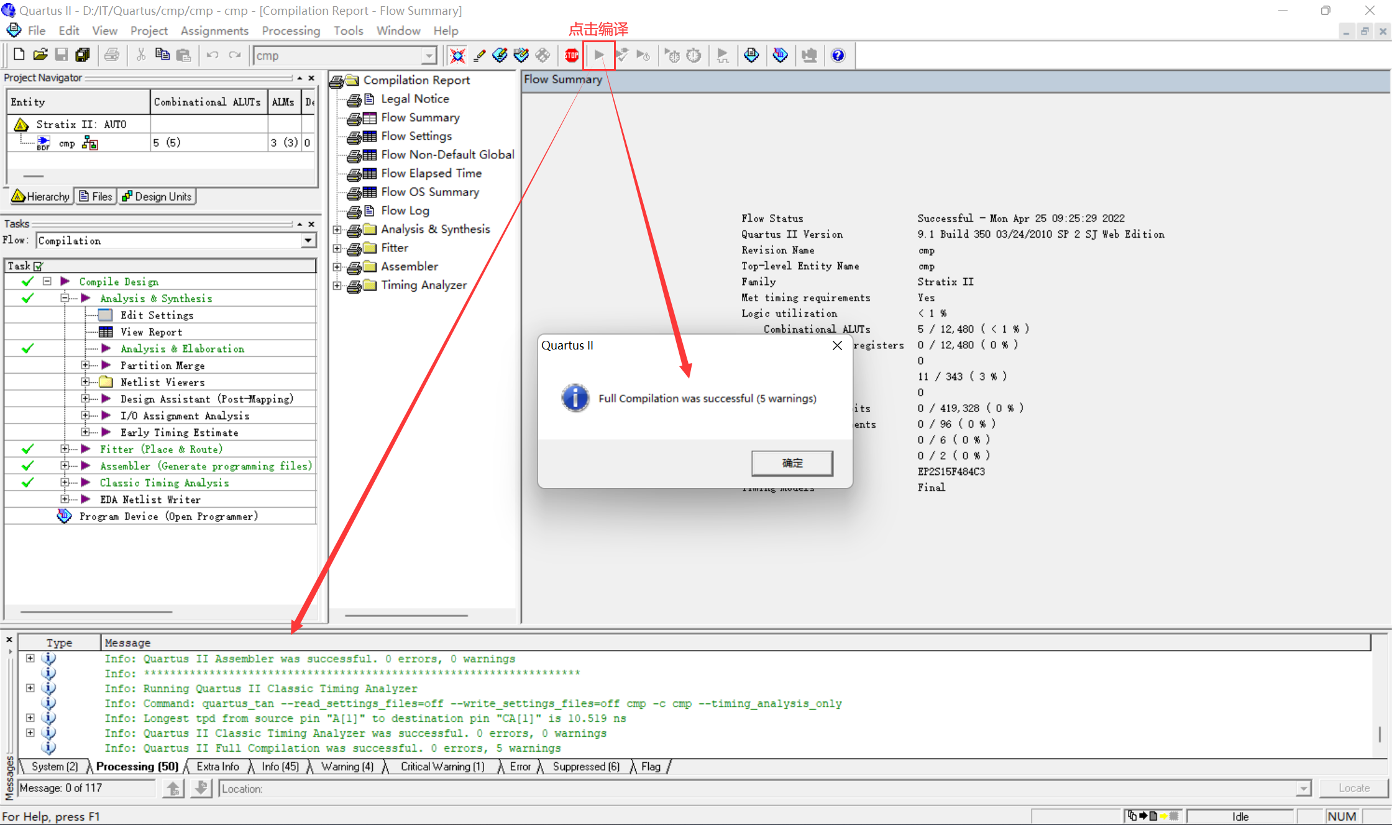Switch to the Info (45) messages tab

(280, 767)
